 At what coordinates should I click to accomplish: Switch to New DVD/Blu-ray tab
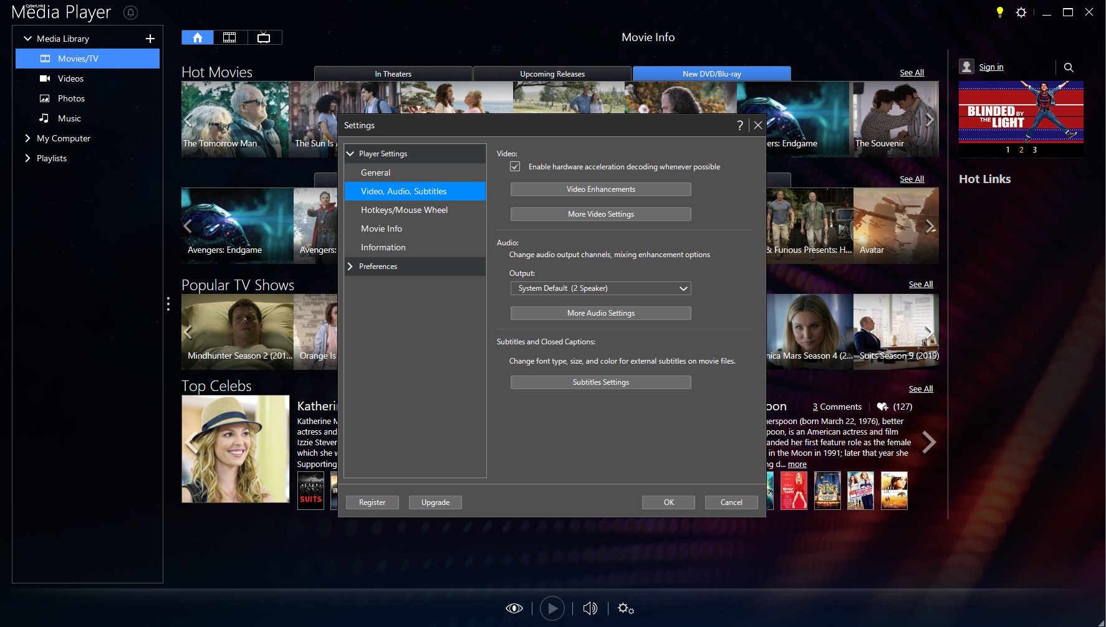pyautogui.click(x=712, y=73)
